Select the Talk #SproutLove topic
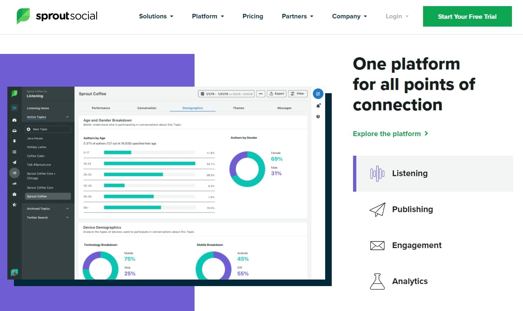 39,165
